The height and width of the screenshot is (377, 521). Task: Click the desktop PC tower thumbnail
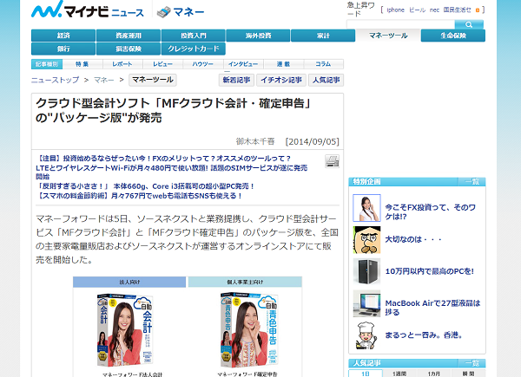click(x=366, y=272)
